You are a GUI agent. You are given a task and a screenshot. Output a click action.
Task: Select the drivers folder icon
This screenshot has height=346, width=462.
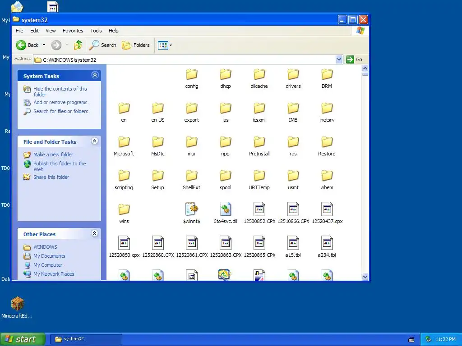pyautogui.click(x=293, y=74)
